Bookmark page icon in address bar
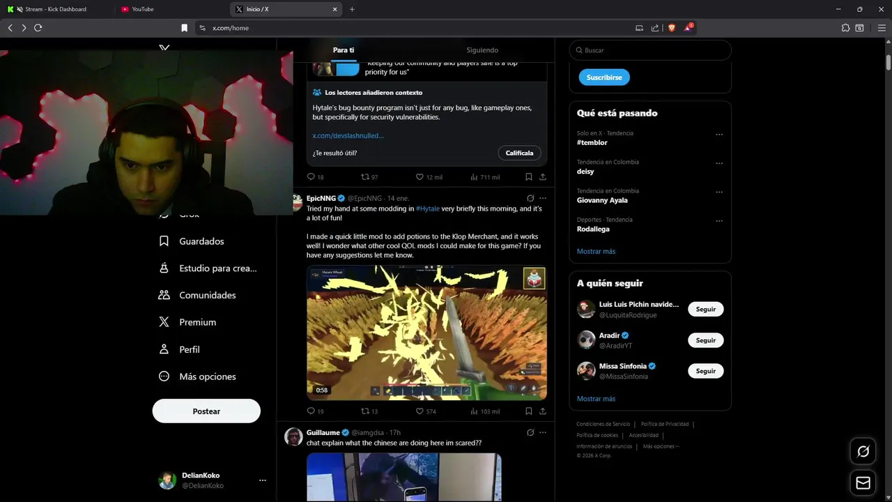892x502 pixels. pyautogui.click(x=184, y=28)
